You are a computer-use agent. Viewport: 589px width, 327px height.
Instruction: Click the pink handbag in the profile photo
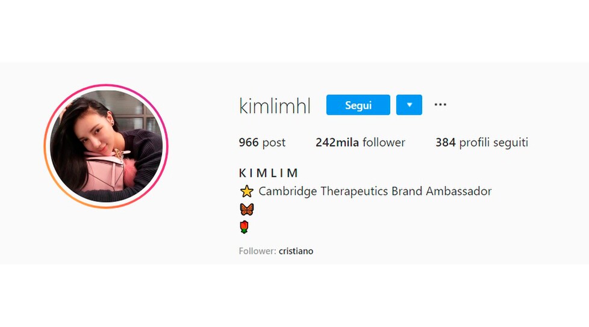pos(104,172)
